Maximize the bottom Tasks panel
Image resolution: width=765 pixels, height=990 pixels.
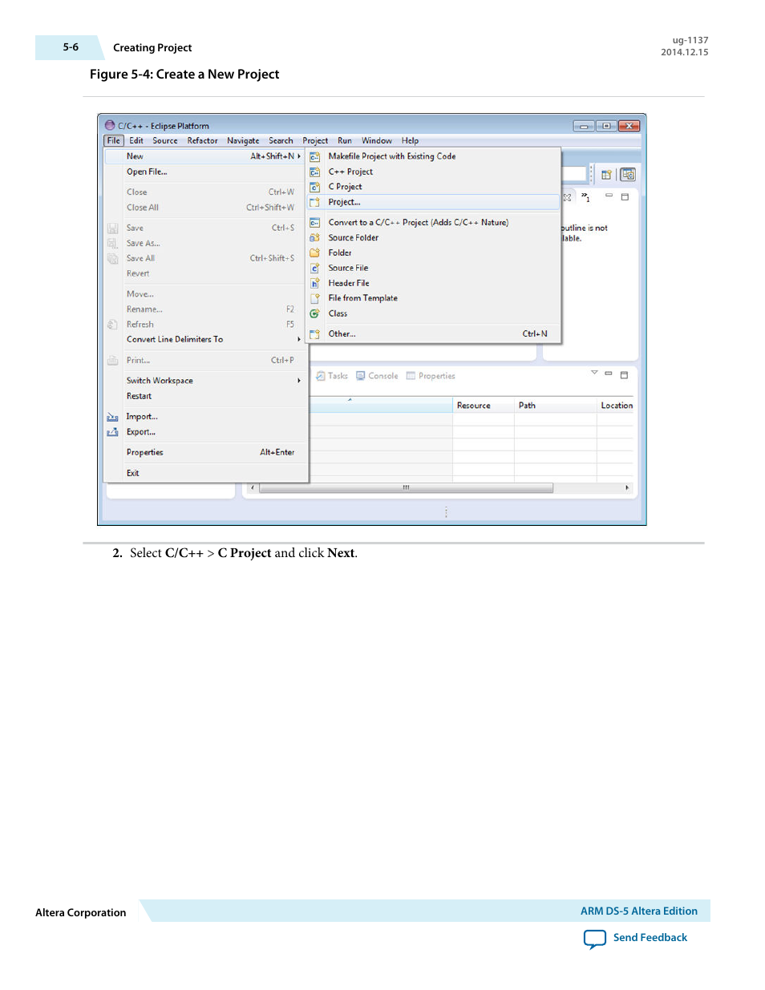624,374
